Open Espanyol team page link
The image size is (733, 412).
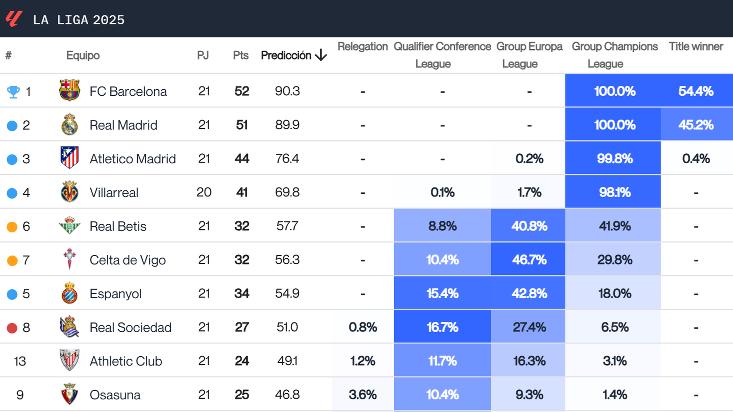115,293
